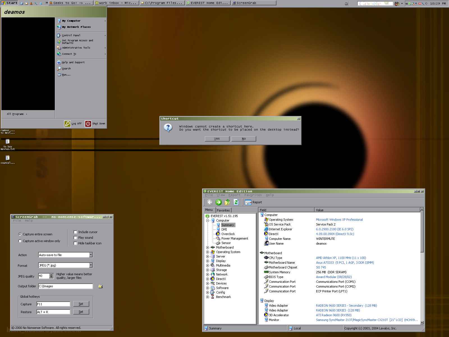Click the Google search box in taskbar
The width and height of the screenshot is (449, 337).
tap(375, 3)
